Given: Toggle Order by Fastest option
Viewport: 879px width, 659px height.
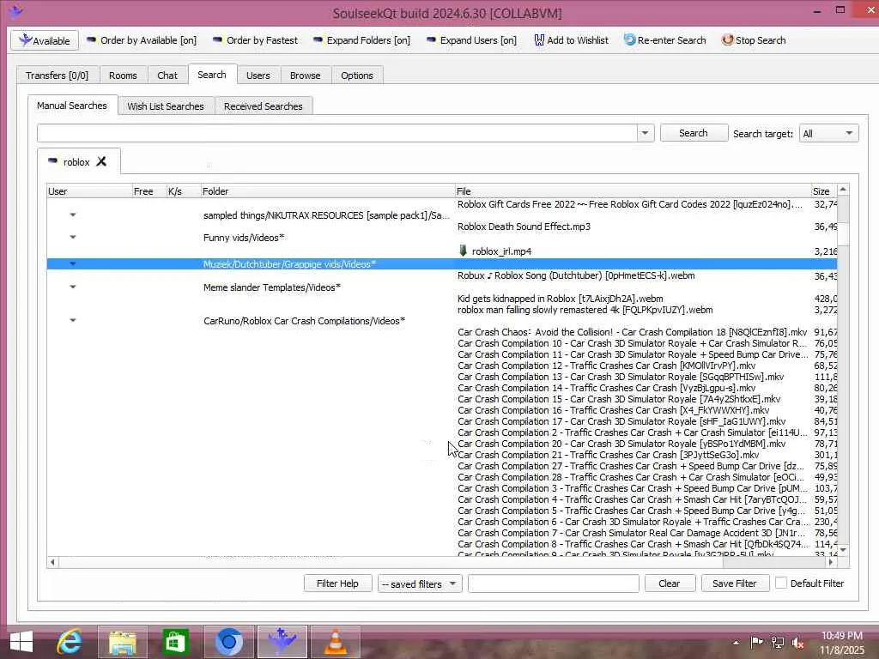Looking at the screenshot, I should [256, 40].
